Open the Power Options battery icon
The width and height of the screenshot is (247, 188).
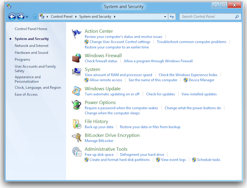tap(77, 105)
